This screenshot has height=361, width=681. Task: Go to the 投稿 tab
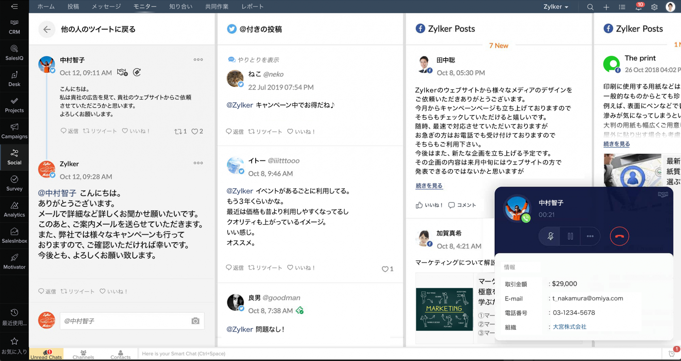tap(73, 6)
